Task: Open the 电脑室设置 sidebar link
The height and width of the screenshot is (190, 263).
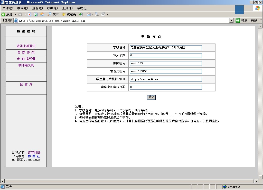Action: [26, 59]
